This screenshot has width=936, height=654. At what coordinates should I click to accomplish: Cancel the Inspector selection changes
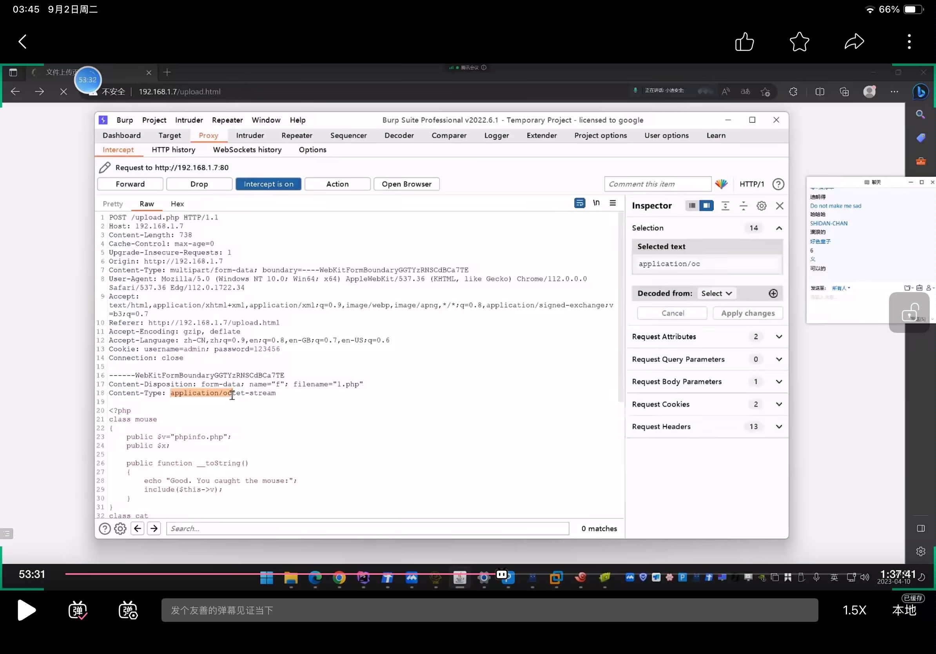click(672, 313)
